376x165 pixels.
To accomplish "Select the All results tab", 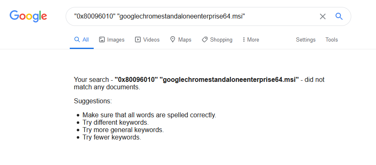I will click(x=82, y=40).
